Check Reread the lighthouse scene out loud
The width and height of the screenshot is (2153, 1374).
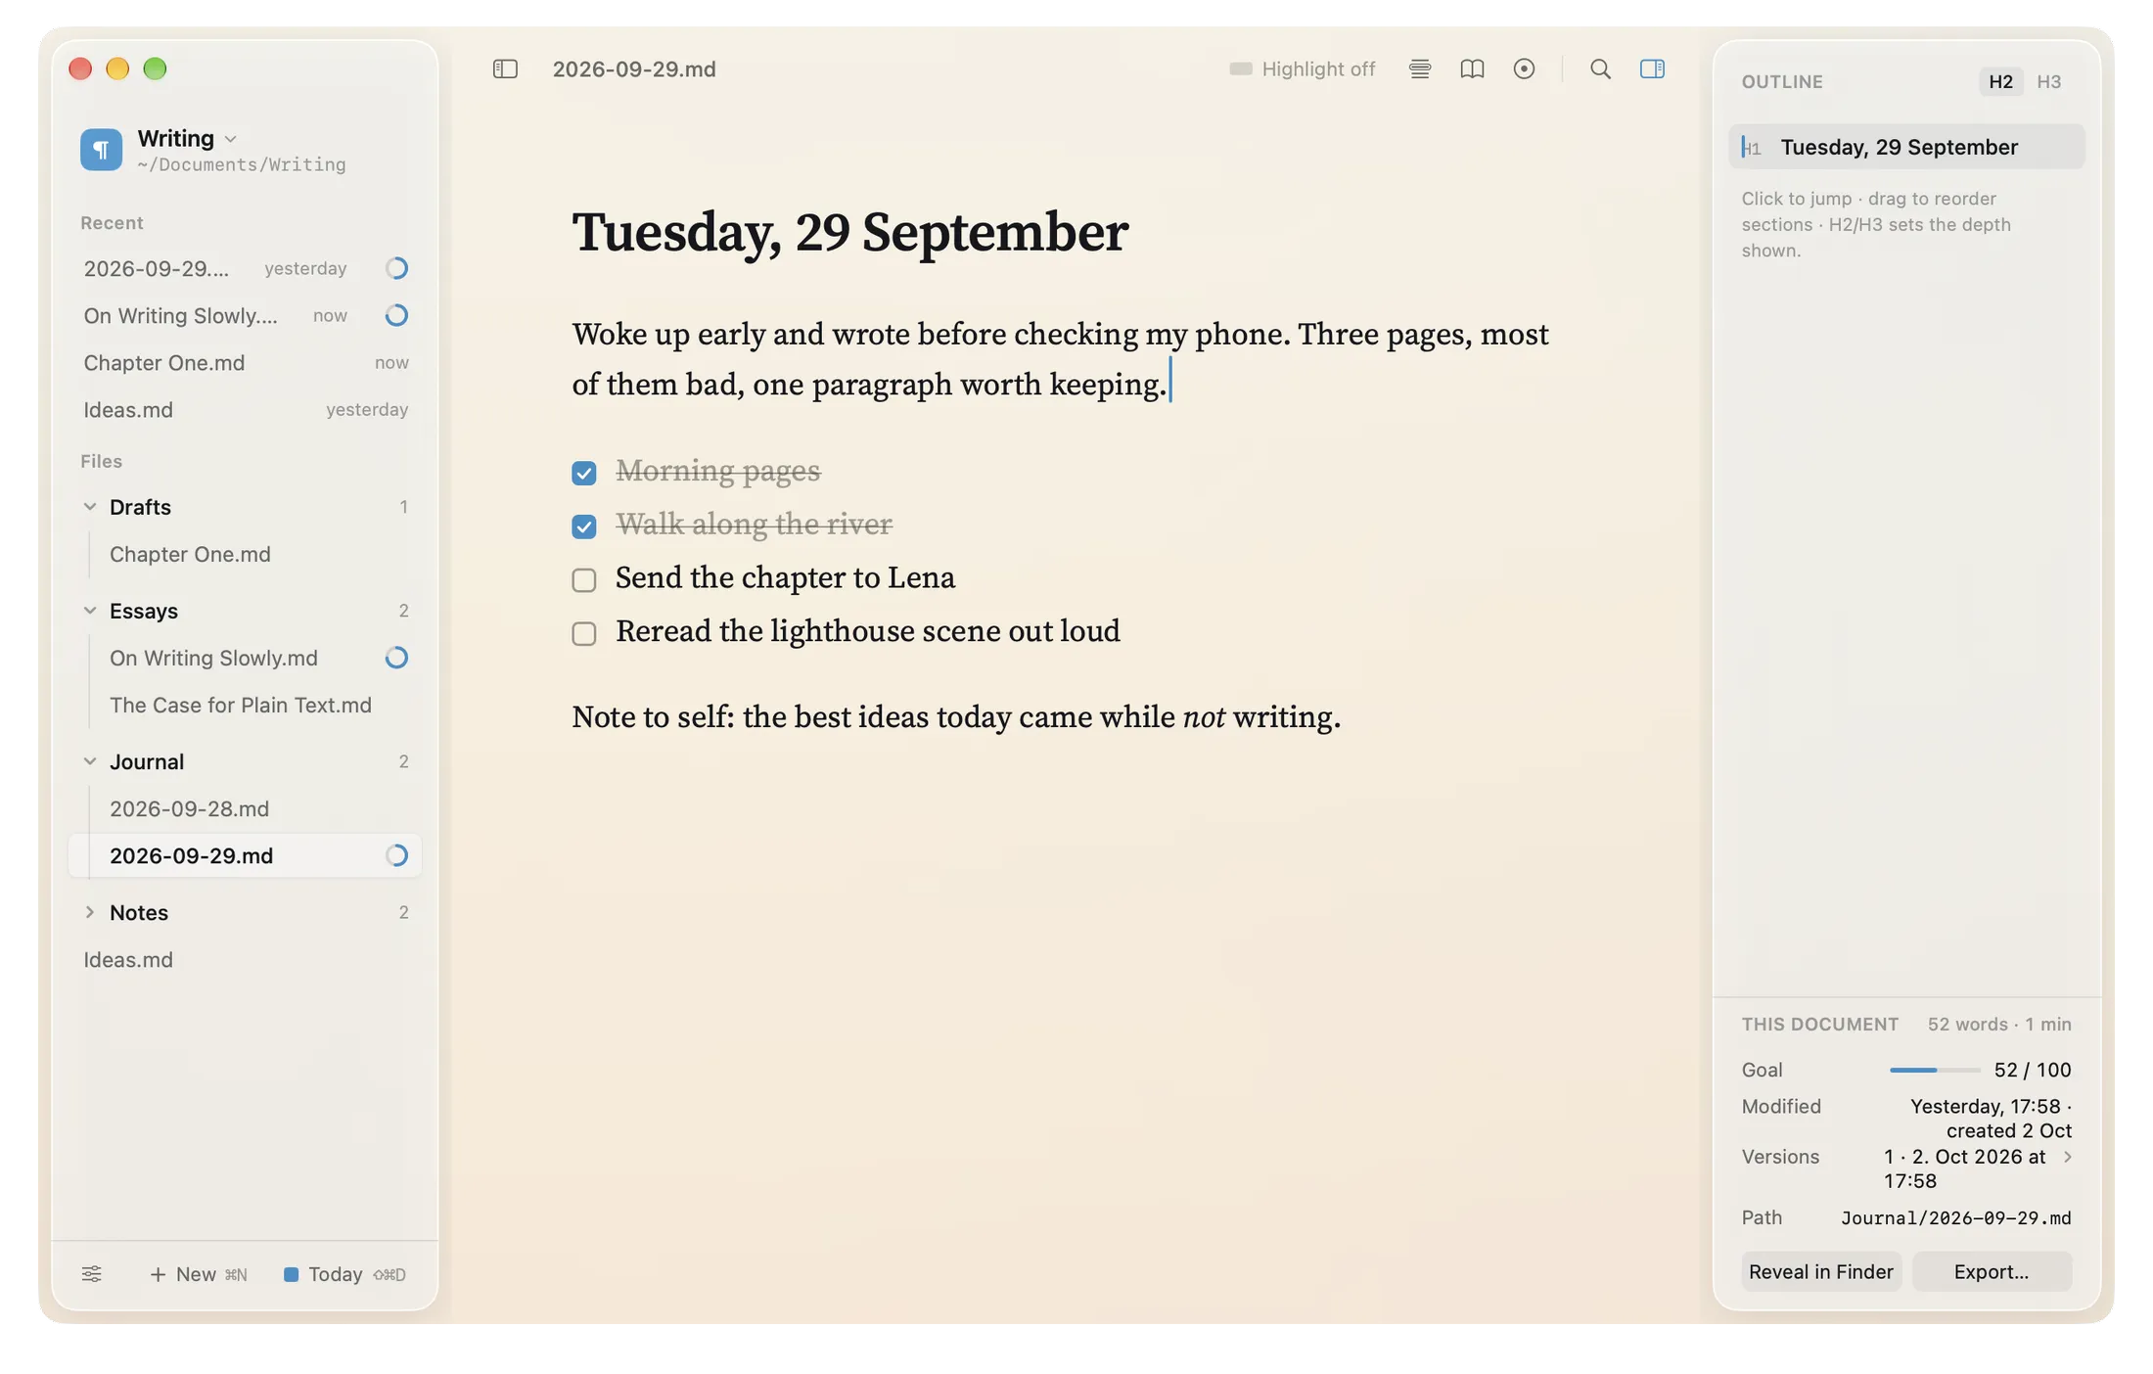pos(584,634)
